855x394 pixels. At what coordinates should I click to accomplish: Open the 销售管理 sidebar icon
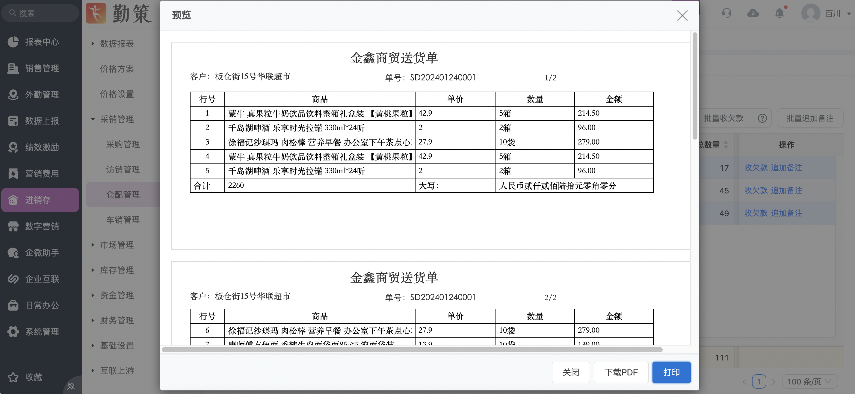[x=13, y=68]
